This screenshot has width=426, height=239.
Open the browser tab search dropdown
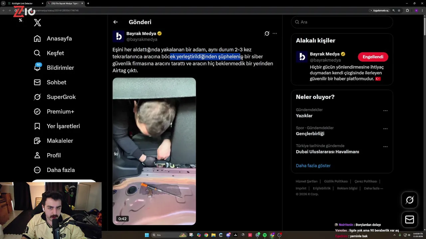click(x=3, y=3)
